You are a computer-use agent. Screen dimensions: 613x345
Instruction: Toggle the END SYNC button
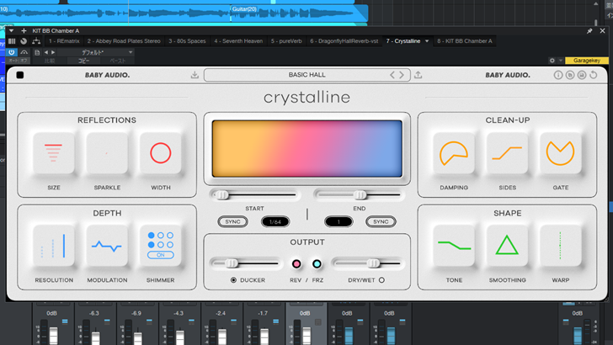(x=381, y=221)
